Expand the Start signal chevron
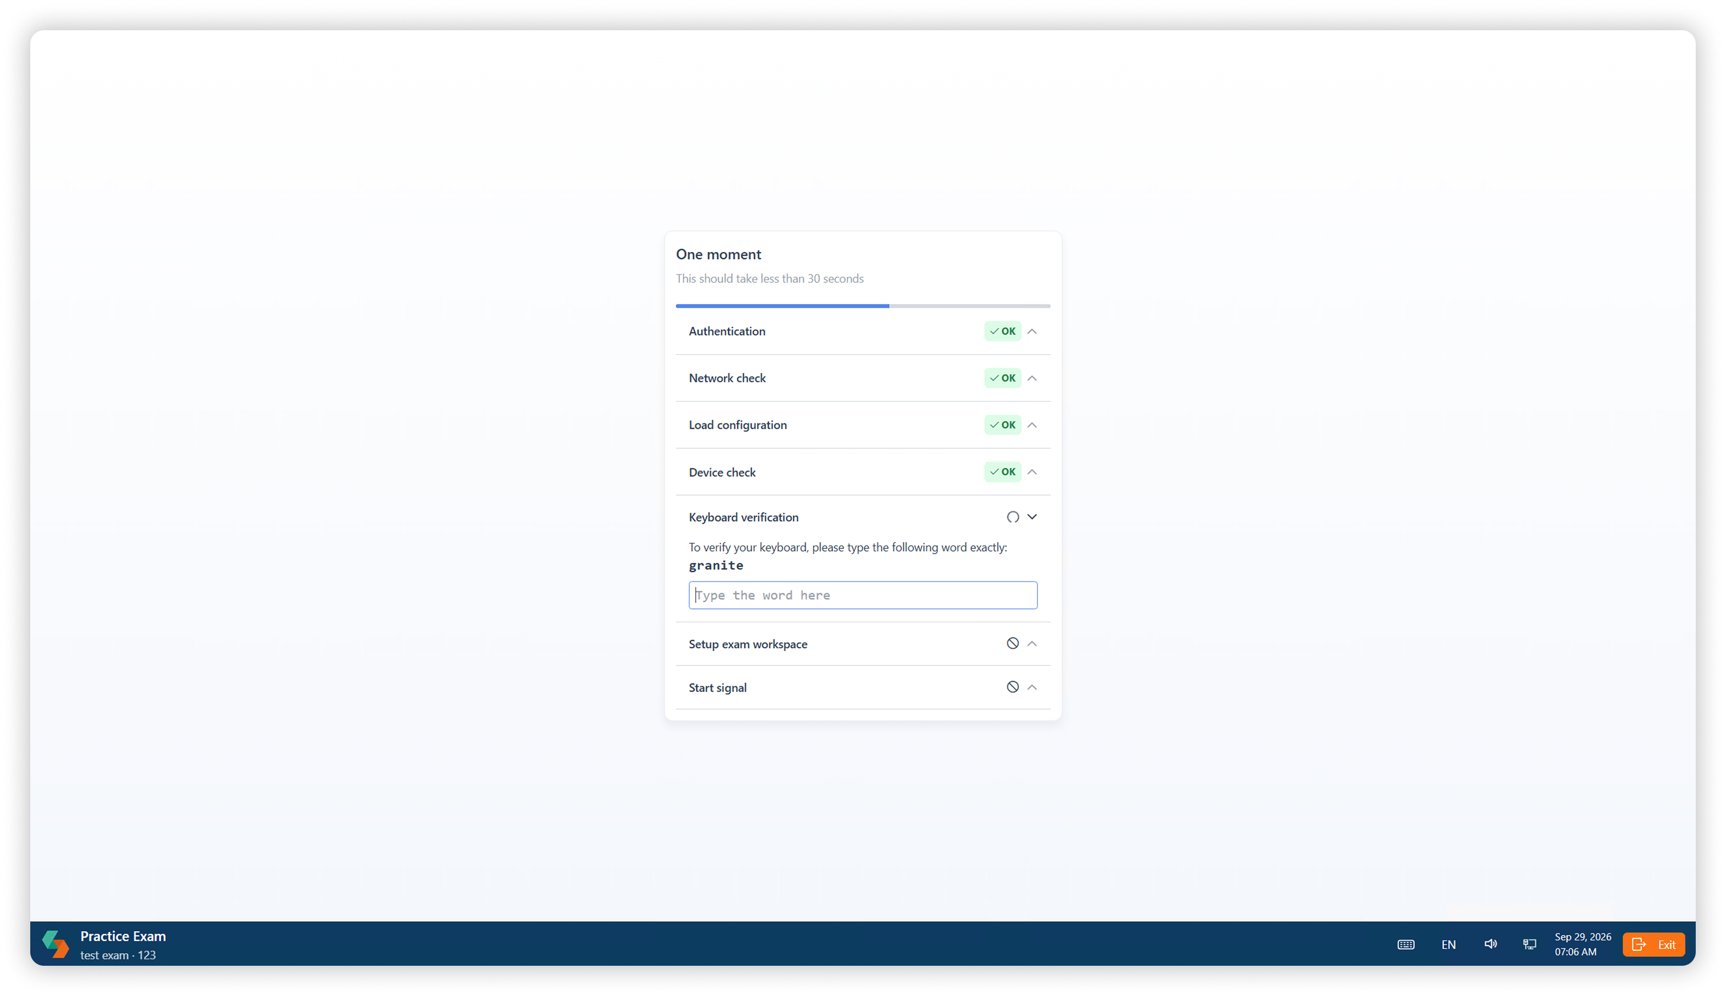The image size is (1726, 996). click(x=1031, y=687)
